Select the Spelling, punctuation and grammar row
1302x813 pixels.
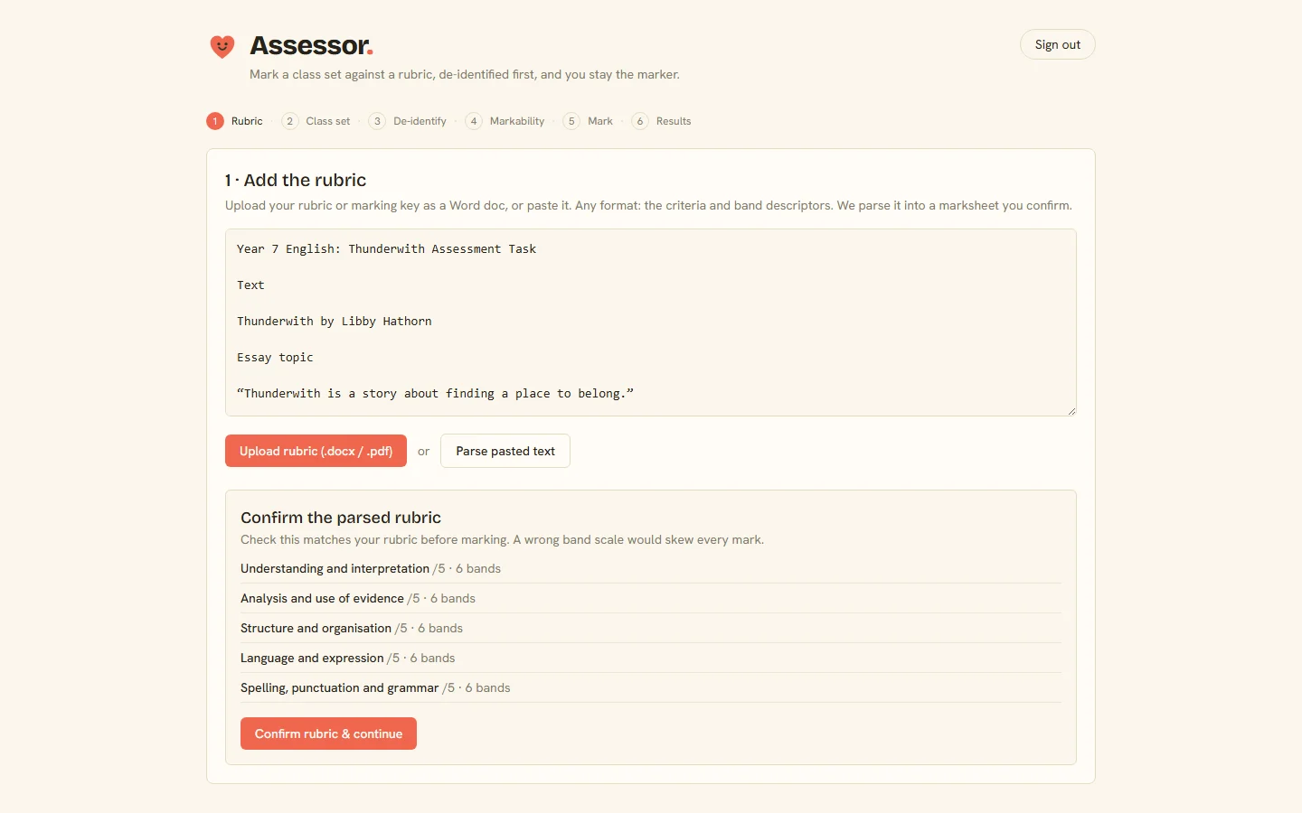pos(651,687)
